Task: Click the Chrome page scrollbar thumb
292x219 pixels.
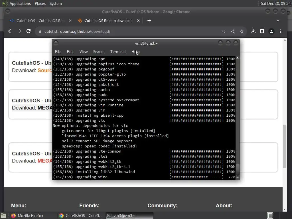Action: (x=285, y=146)
